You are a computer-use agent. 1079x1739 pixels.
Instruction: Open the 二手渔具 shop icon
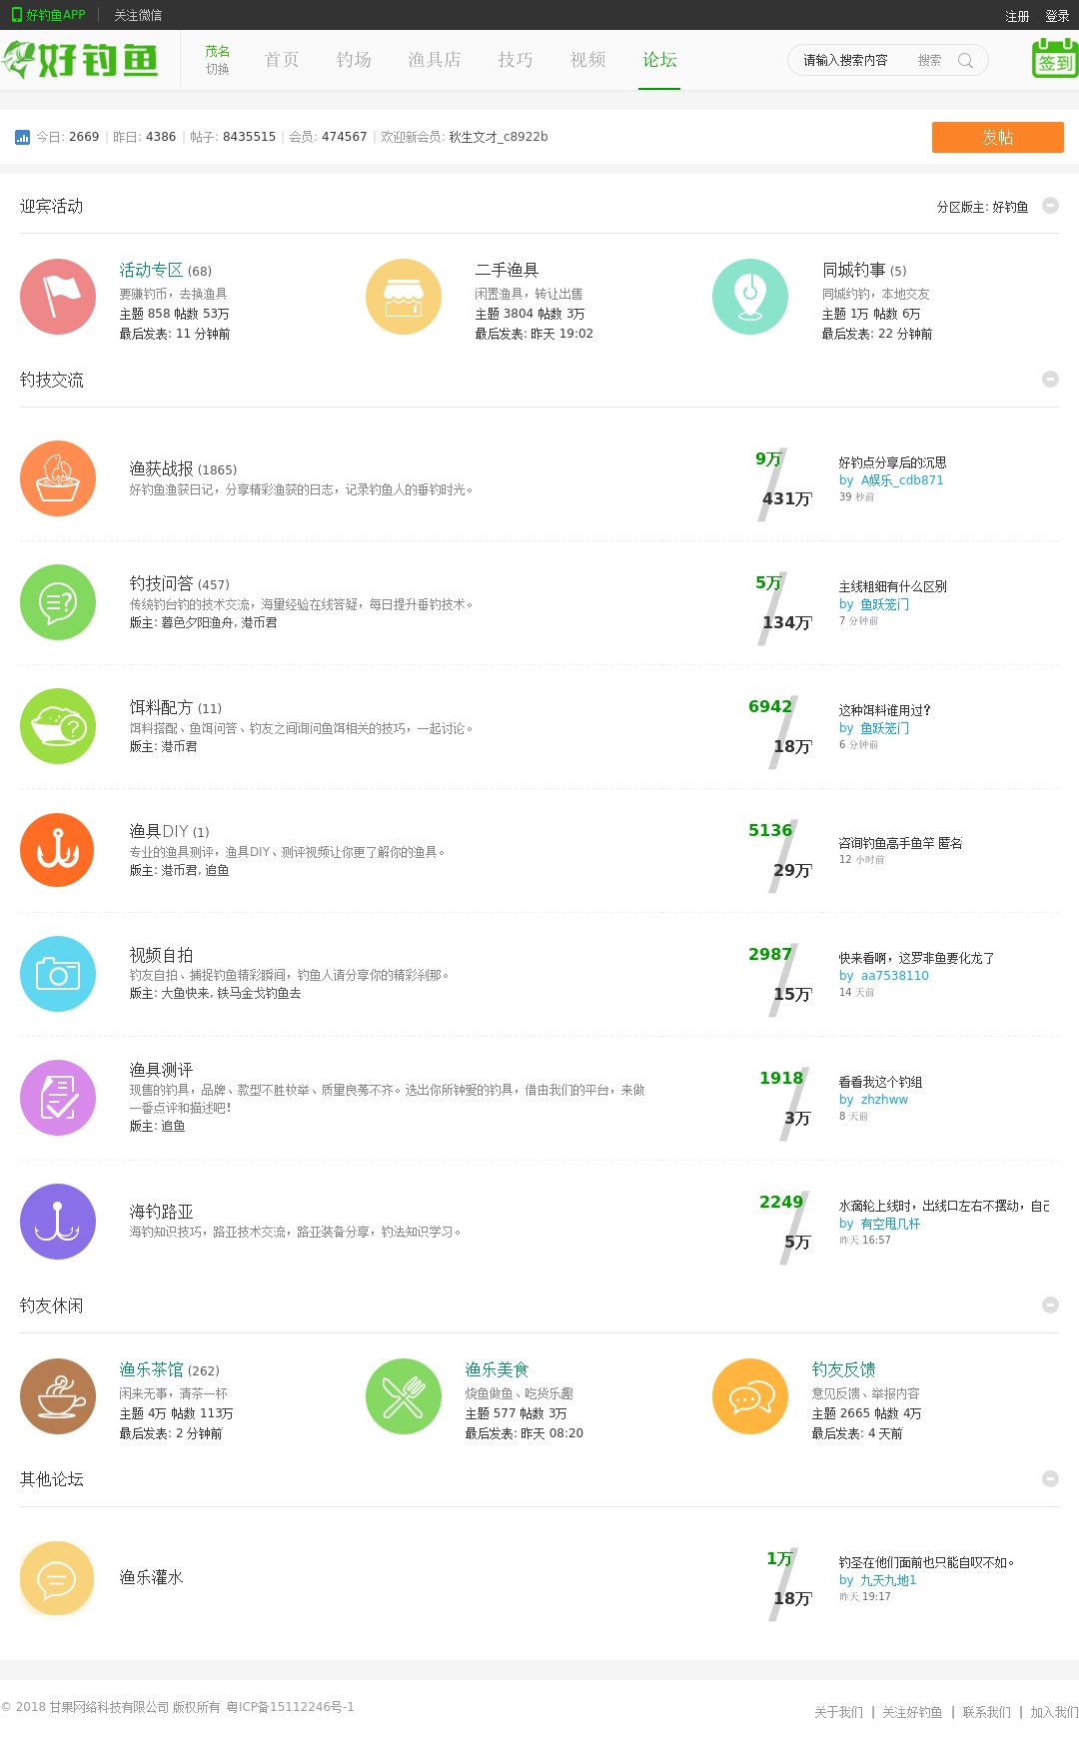click(x=404, y=297)
